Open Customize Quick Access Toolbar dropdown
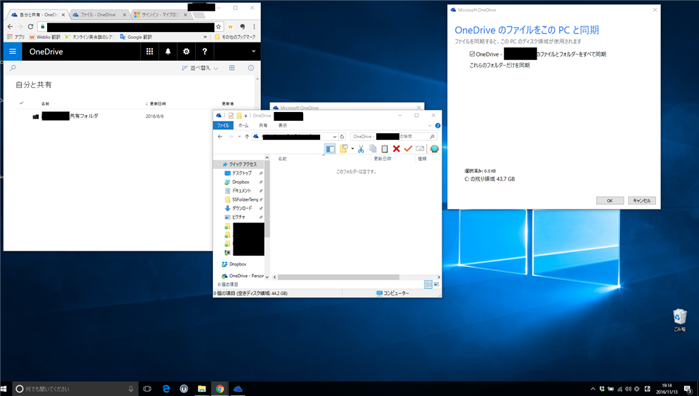Image resolution: width=699 pixels, height=396 pixels. tap(246, 116)
